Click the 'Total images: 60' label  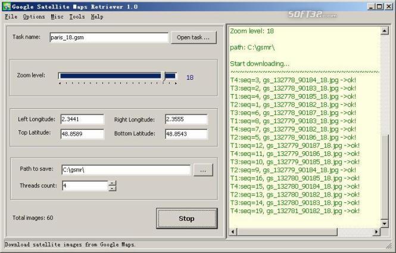click(x=33, y=218)
